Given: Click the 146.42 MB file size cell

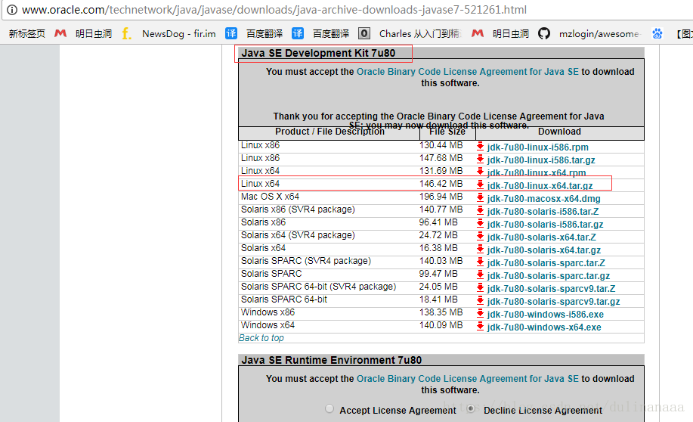Looking at the screenshot, I should [441, 184].
